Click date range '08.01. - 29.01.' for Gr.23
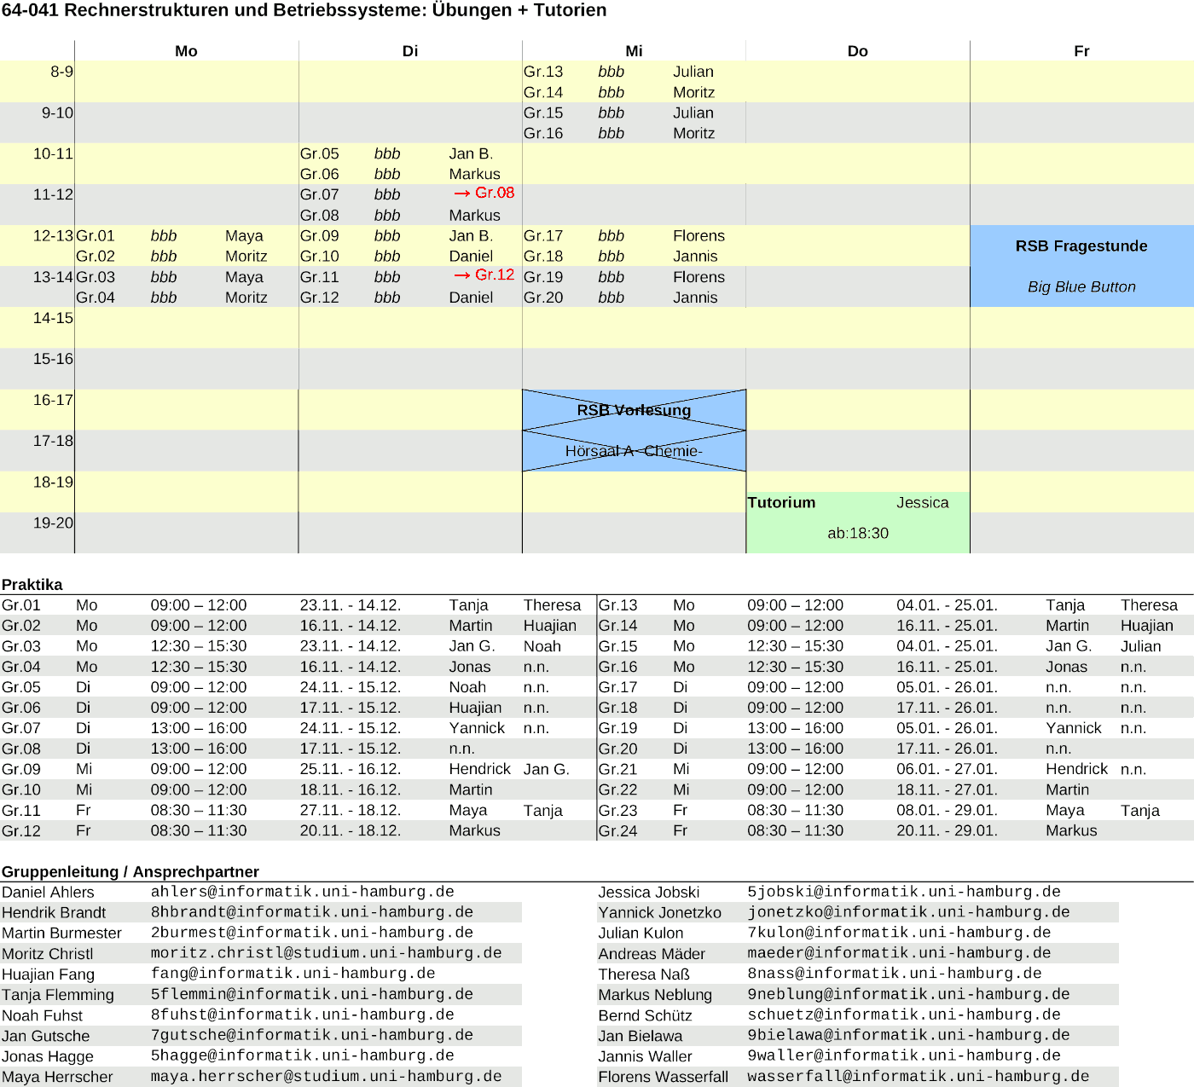Viewport: 1194px width, 1087px height. (x=947, y=811)
